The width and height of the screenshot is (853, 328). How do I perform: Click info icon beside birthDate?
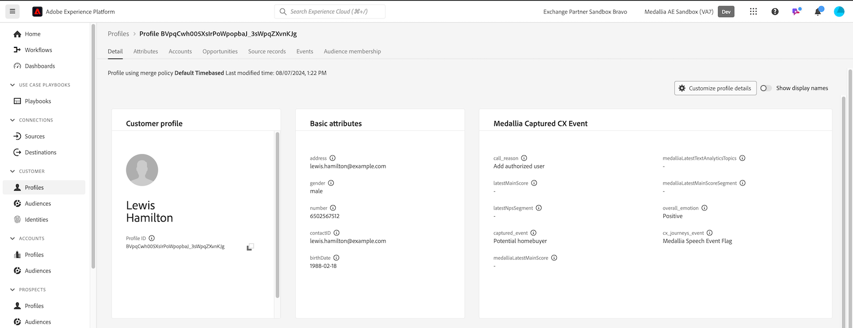[x=336, y=258]
